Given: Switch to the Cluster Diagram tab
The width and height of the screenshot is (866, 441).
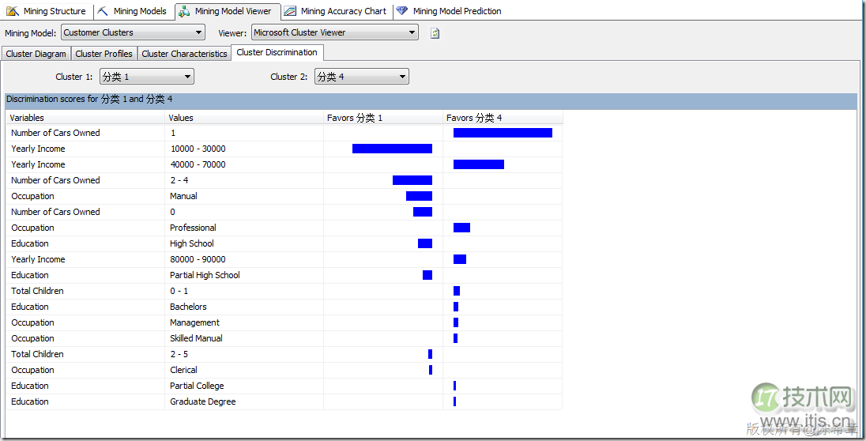Looking at the screenshot, I should [36, 54].
